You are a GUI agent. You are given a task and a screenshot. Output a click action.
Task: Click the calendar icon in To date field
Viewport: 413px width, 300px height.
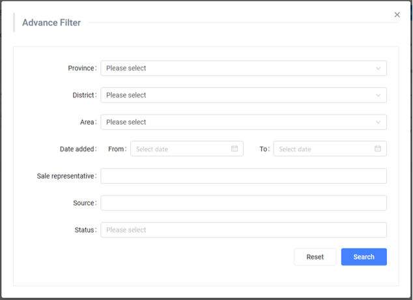click(x=377, y=149)
